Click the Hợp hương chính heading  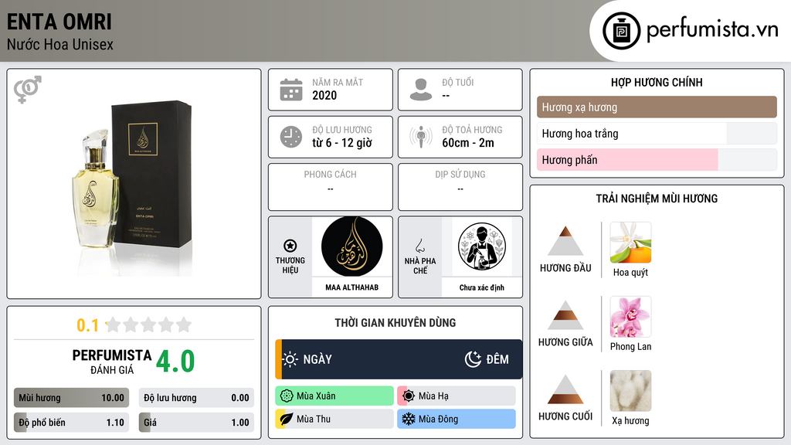tap(657, 82)
